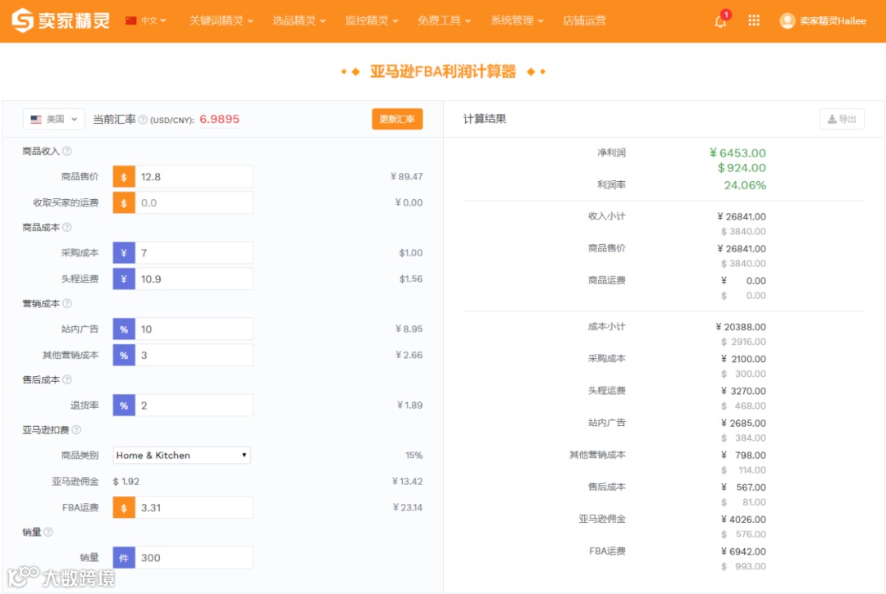
Task: Click the 亚马逊佣金 value $ 1.92
Action: tap(126, 481)
